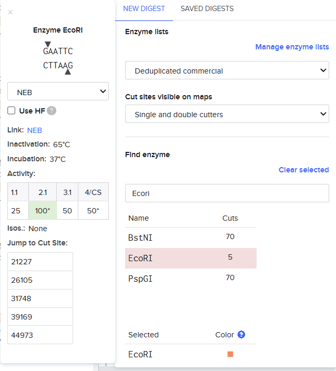Jump to cut site 31748
This screenshot has height=371, width=336.
(x=40, y=298)
